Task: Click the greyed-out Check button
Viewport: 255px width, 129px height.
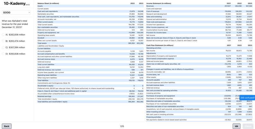Action: (x=248, y=126)
